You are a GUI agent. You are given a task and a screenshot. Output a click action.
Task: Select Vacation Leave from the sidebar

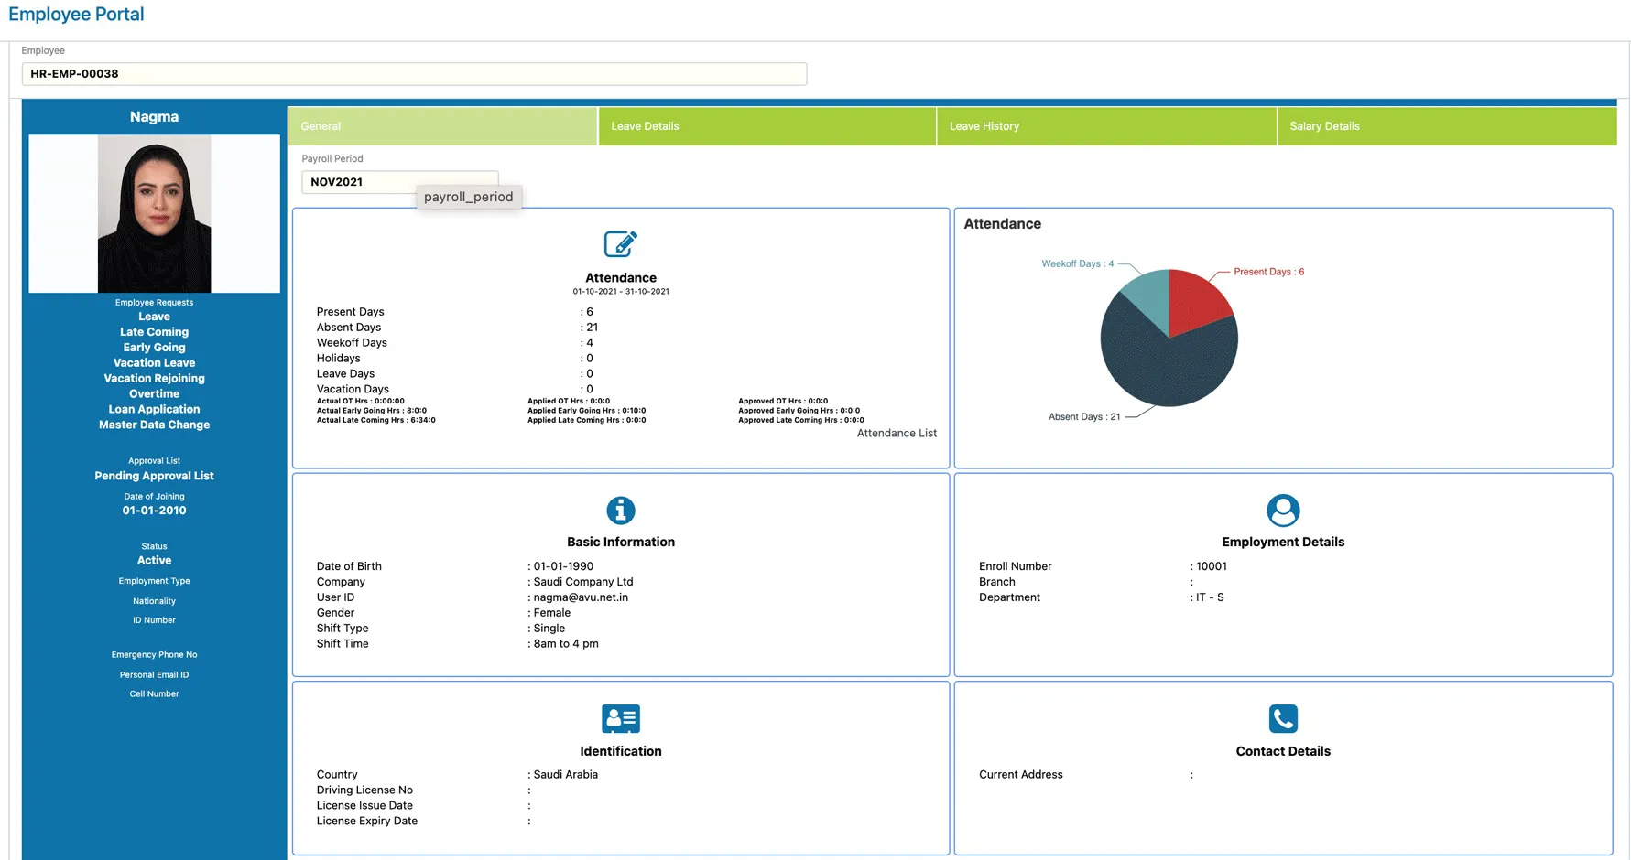pos(153,362)
